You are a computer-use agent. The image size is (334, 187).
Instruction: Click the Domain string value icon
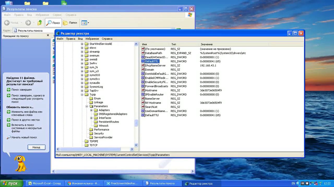pyautogui.click(x=143, y=70)
